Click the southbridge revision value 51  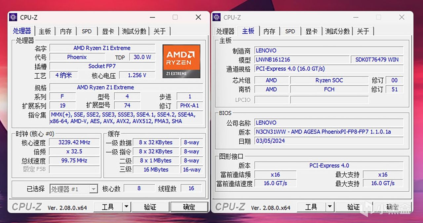395,89
